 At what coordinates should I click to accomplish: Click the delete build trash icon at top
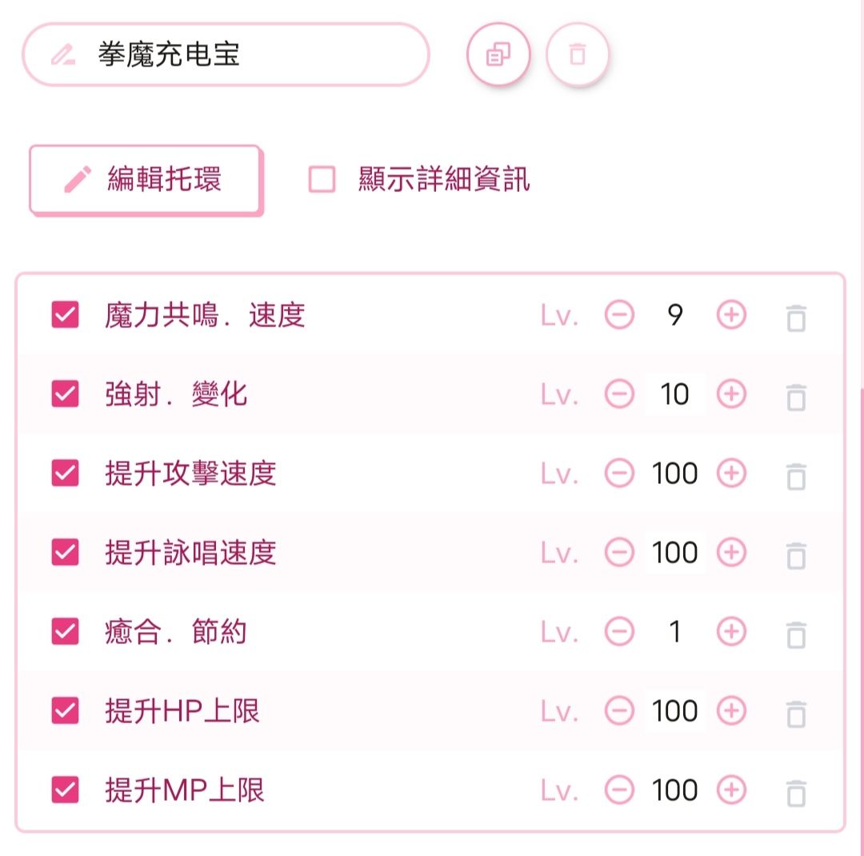[x=577, y=54]
